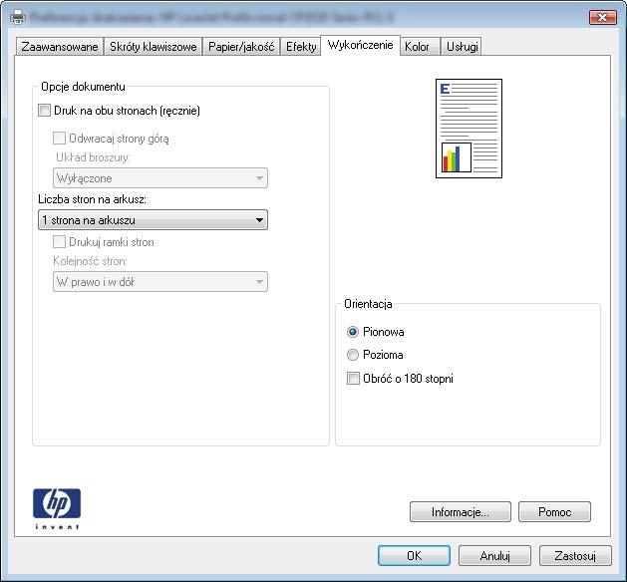
Task: Enable Druk na obu stronach (ręcznie)
Action: click(44, 111)
